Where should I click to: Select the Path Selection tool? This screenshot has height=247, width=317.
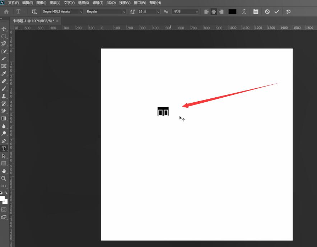(4, 156)
